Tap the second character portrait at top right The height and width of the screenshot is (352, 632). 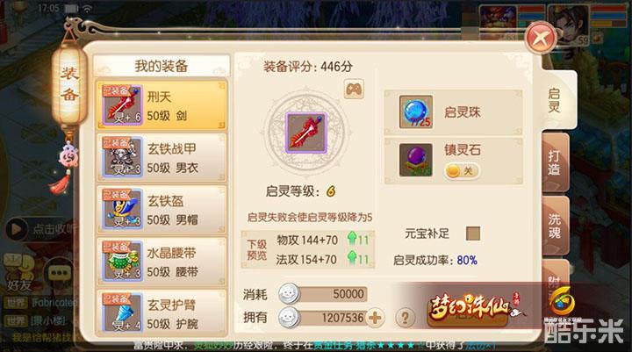click(x=569, y=25)
